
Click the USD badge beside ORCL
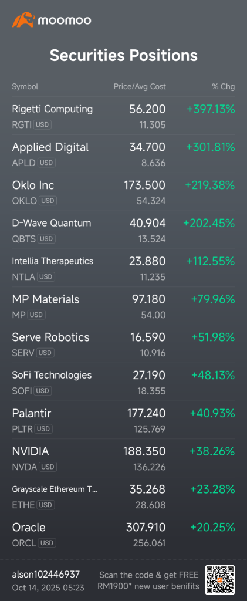point(47,543)
